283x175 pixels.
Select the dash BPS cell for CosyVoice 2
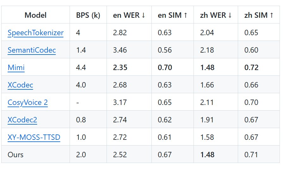(77, 103)
